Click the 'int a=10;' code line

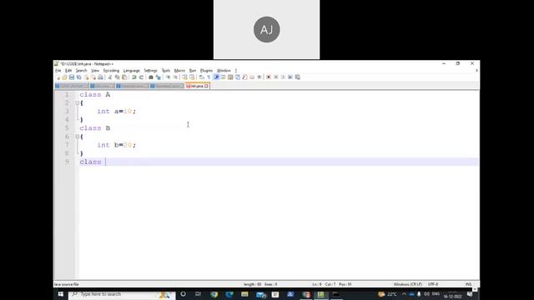(117, 111)
